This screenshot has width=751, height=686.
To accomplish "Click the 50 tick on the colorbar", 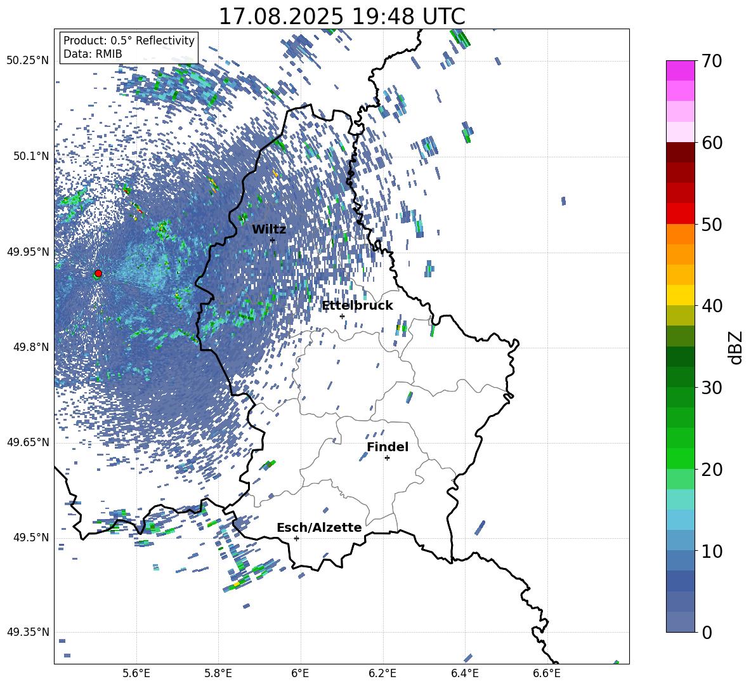I will point(712,224).
